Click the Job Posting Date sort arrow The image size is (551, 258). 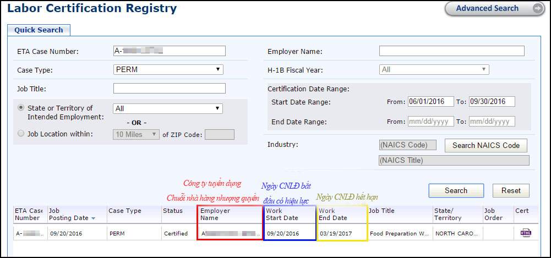(93, 218)
